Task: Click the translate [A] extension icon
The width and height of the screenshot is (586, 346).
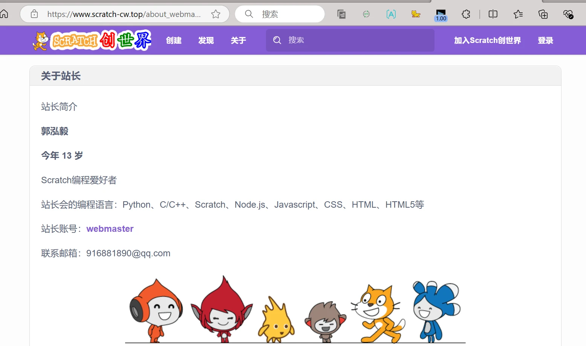Action: click(391, 14)
